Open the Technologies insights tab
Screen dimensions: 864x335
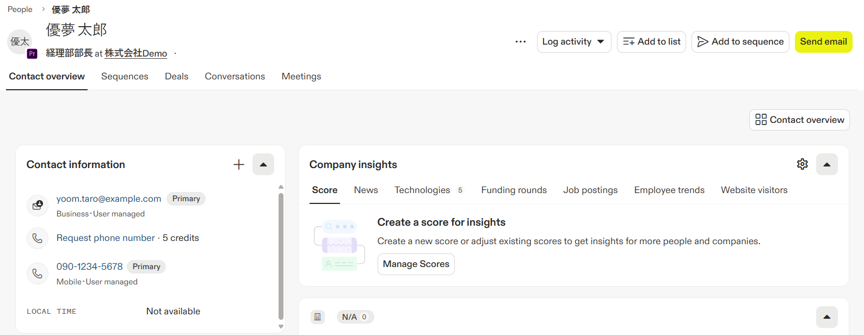tap(422, 190)
